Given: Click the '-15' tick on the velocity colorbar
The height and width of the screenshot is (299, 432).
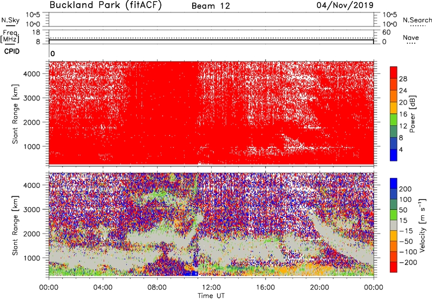Looking at the screenshot, I should pyautogui.click(x=406, y=230).
